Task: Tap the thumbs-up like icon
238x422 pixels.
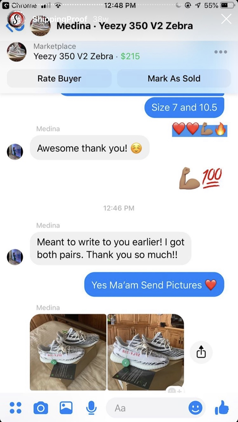Action: 222,408
